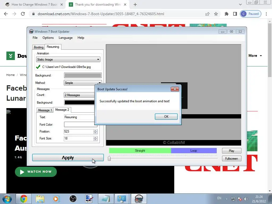Click the green checkmark next to image path
The width and height of the screenshot is (272, 204).
point(38,67)
